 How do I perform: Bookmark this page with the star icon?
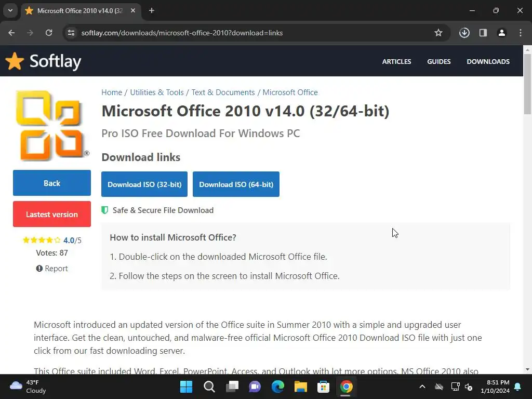(x=438, y=33)
